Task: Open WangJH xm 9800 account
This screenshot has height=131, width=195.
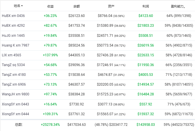Action: 16,94
